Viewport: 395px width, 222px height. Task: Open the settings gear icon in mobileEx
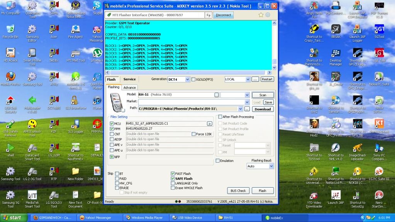(268, 15)
